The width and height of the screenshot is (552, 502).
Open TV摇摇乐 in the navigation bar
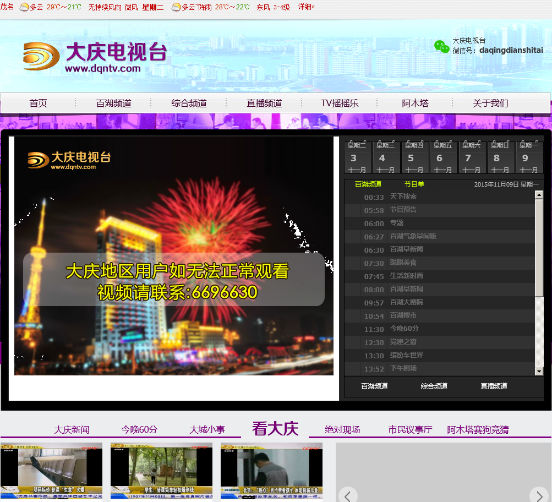click(340, 103)
